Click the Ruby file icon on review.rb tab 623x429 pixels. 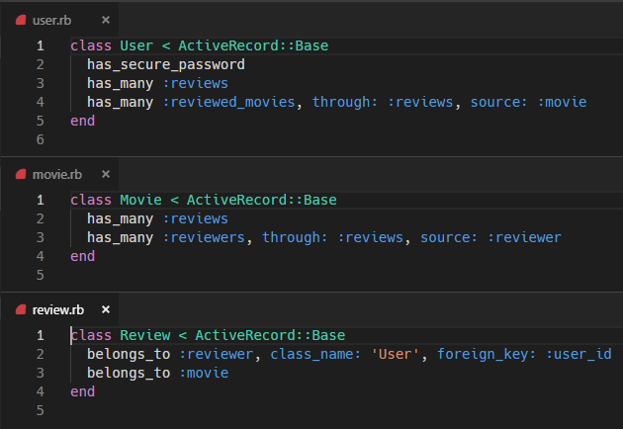coord(21,309)
